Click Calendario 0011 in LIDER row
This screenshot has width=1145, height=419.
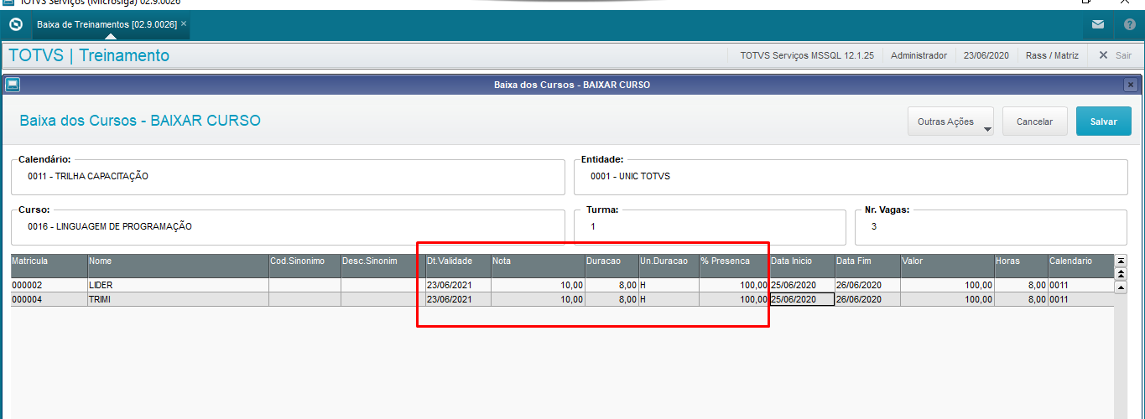click(1081, 285)
